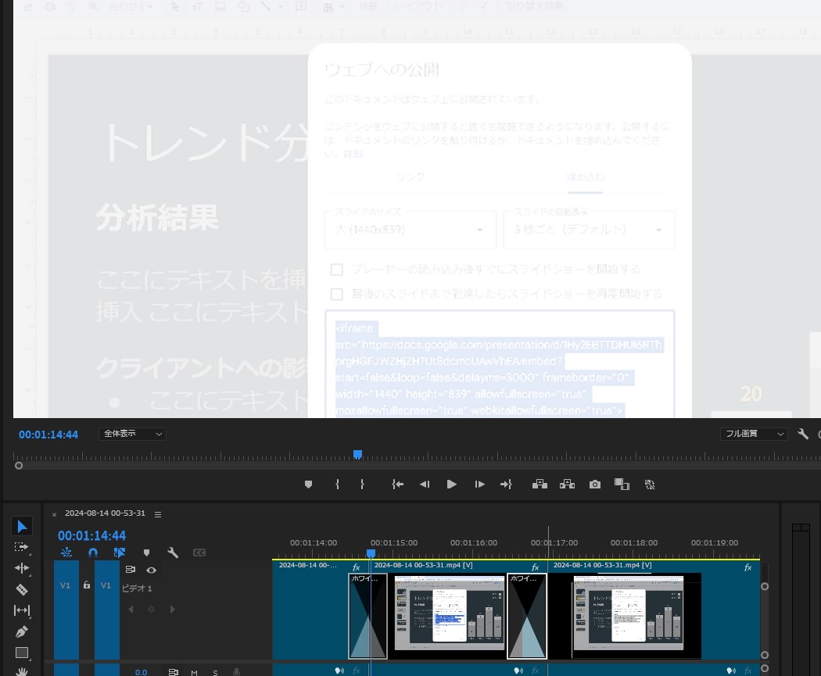Select the Ripple Edit tool
Screen dimensions: 821x676
(22, 567)
